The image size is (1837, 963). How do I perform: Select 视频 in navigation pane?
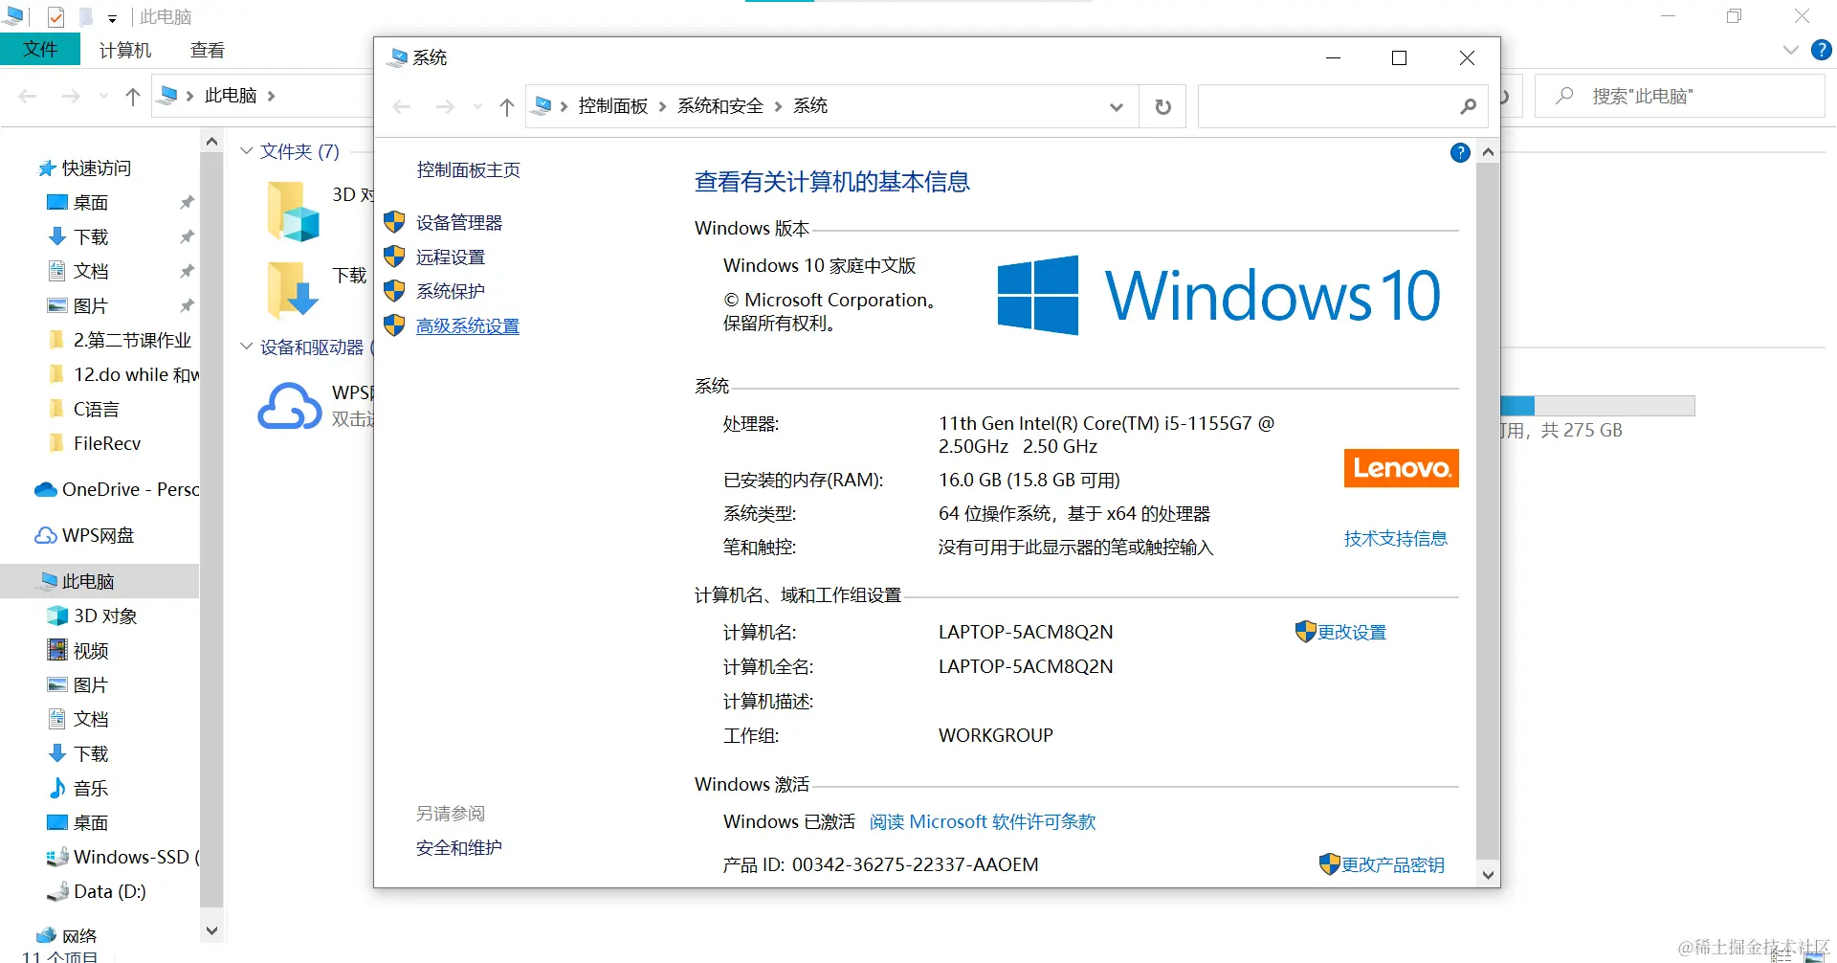pyautogui.click(x=91, y=651)
